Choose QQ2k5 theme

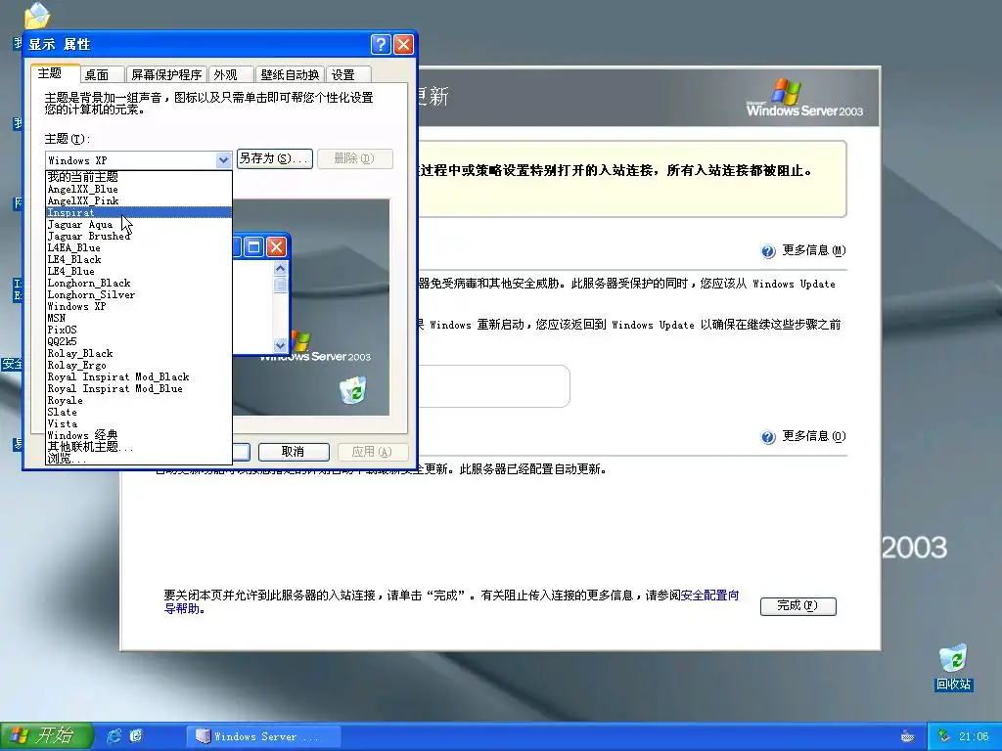(139, 341)
